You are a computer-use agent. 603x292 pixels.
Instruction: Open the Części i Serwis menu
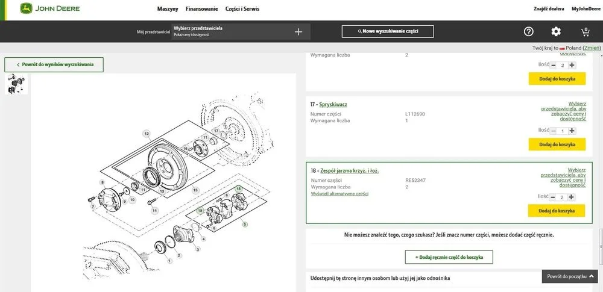click(x=242, y=9)
